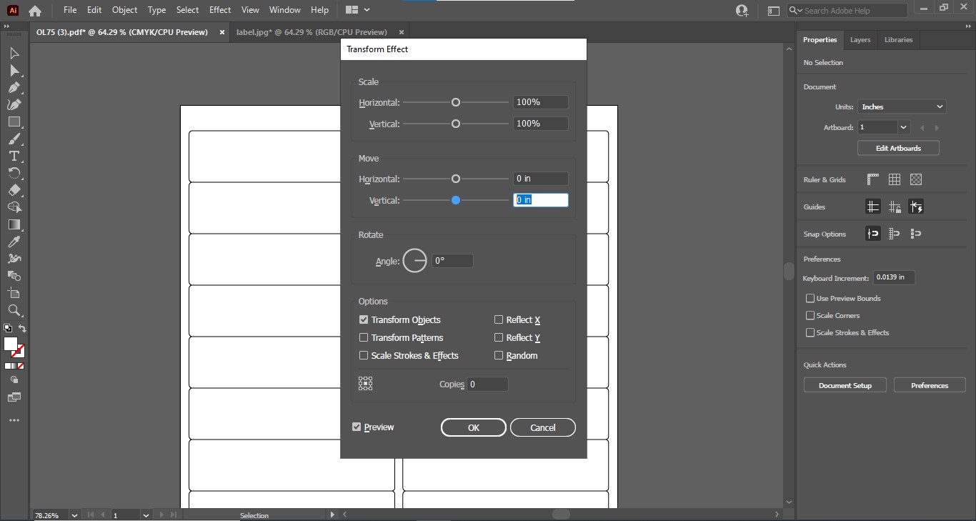Swap fill and stroke colors
Image resolution: width=976 pixels, height=521 pixels.
[22, 329]
